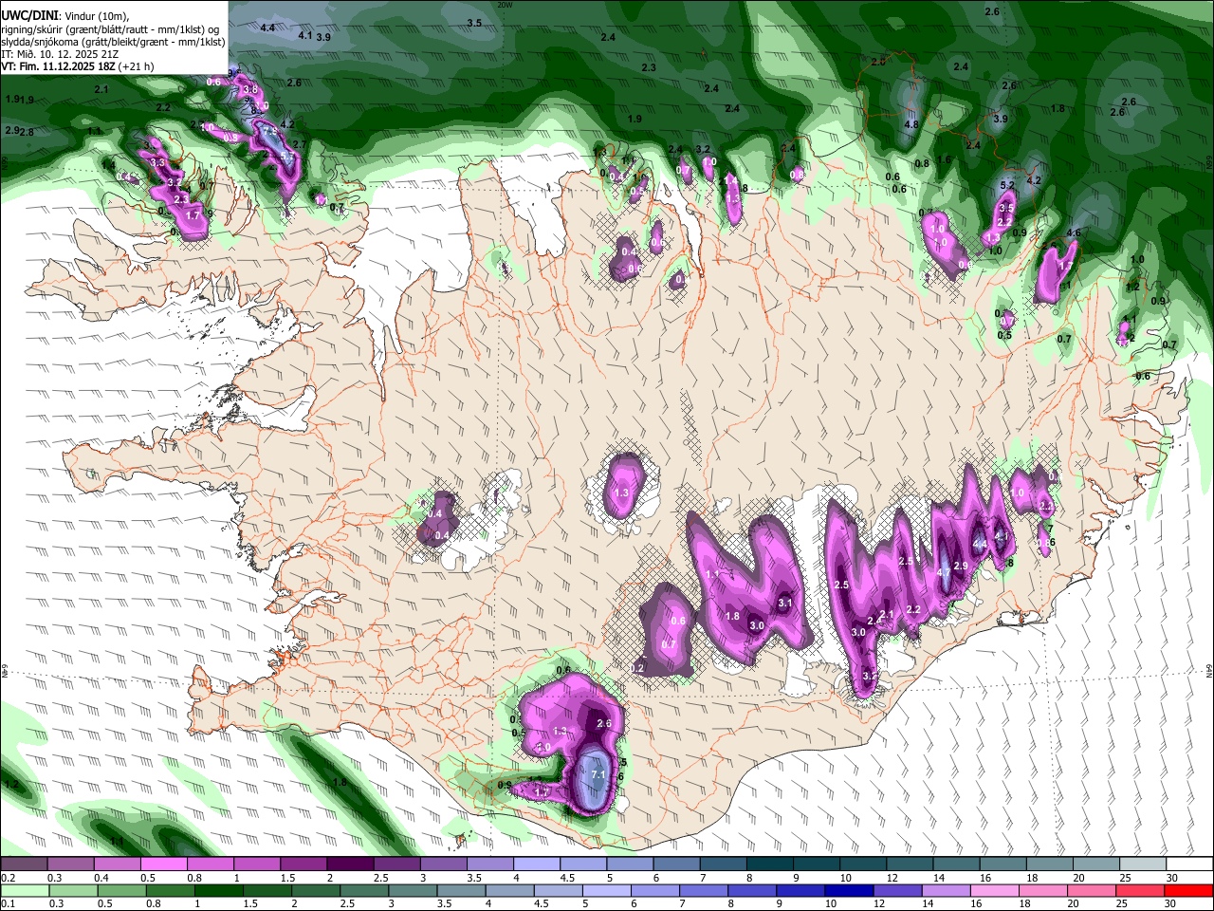Click the "0.1" label starting the lower legend

pyautogui.click(x=8, y=904)
